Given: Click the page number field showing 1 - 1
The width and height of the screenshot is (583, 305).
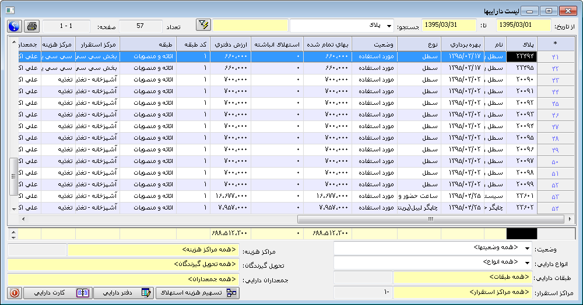Looking at the screenshot, I should click(66, 26).
